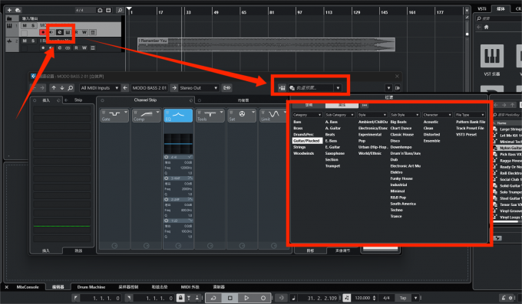Open Category filter column dropdown
The width and height of the screenshot is (522, 304).
307,115
